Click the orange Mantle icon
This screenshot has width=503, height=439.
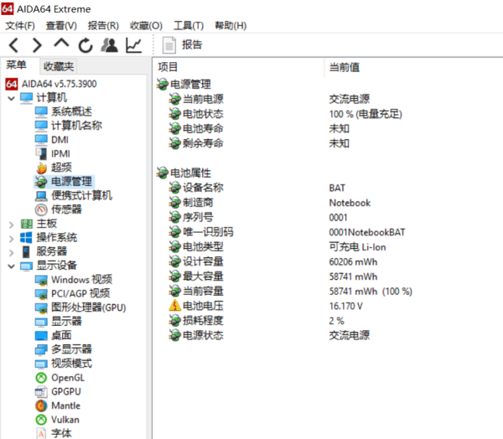coord(41,405)
